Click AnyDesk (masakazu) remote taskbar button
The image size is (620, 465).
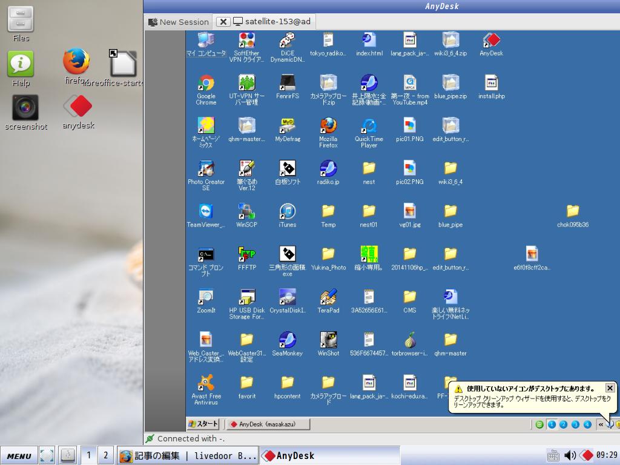point(268,424)
